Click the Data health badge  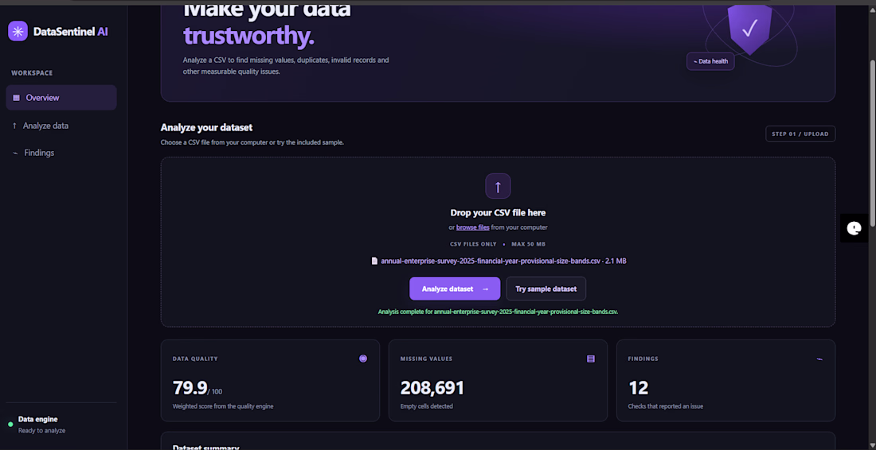[x=710, y=61]
